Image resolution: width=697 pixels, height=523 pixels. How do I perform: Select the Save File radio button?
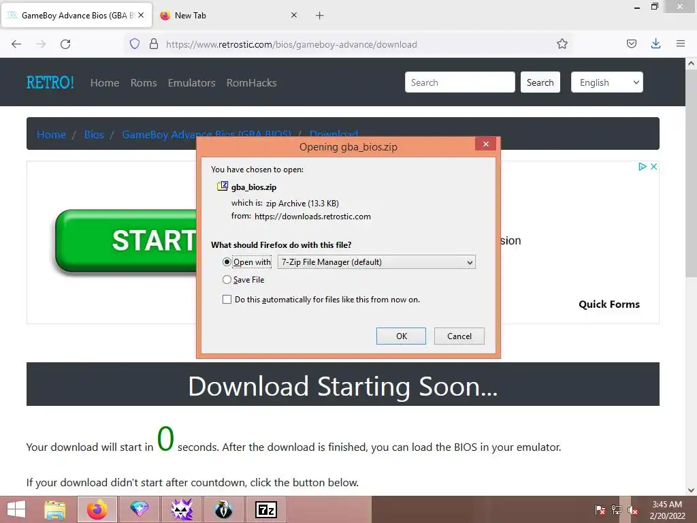click(x=227, y=280)
